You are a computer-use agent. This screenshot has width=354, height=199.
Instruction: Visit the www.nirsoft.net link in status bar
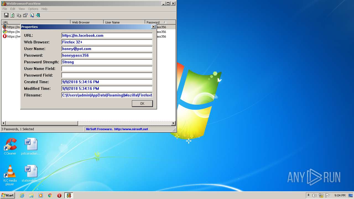click(x=131, y=129)
